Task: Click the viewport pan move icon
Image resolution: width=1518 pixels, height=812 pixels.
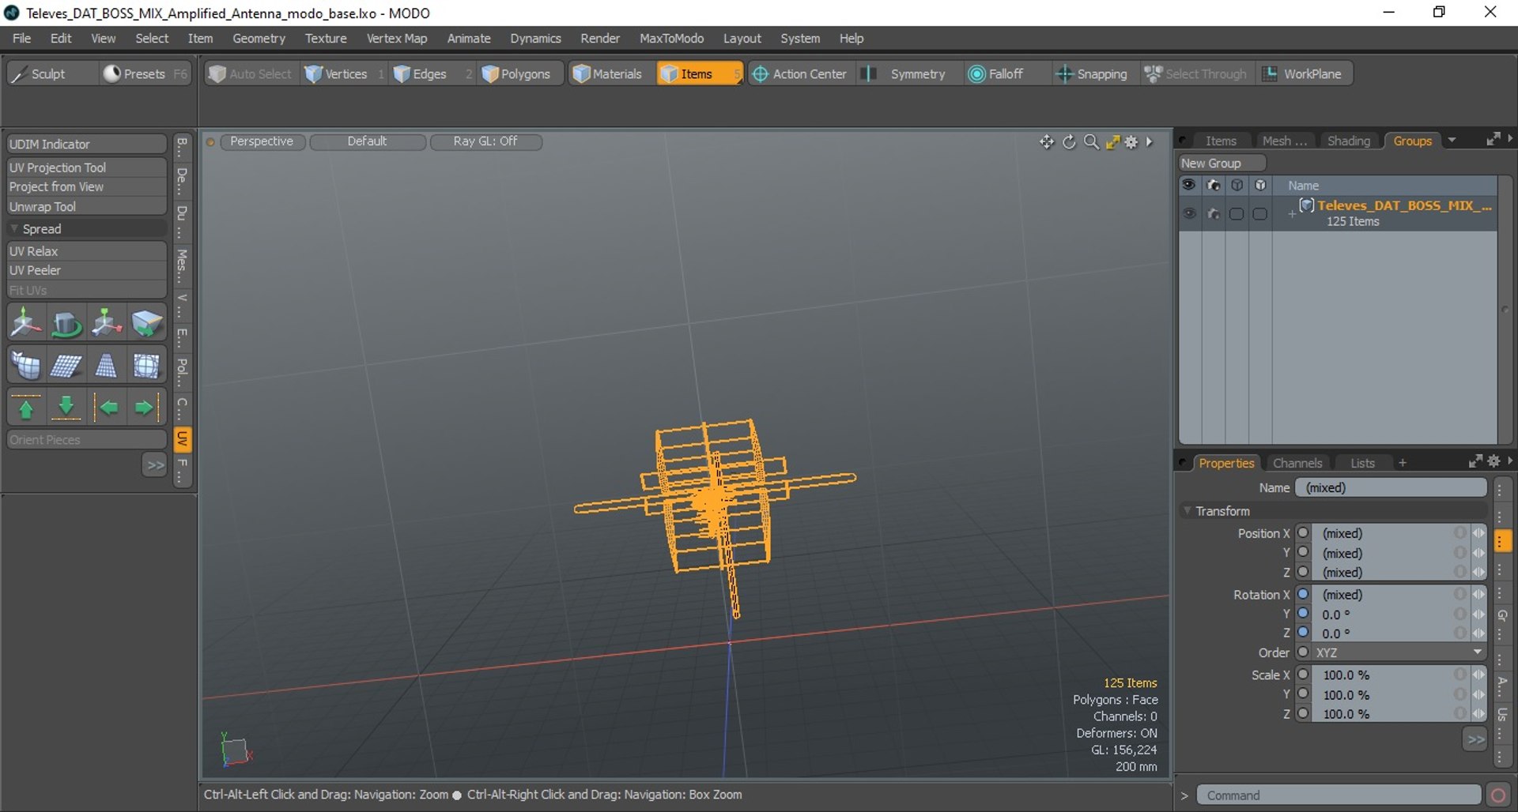Action: [1047, 142]
